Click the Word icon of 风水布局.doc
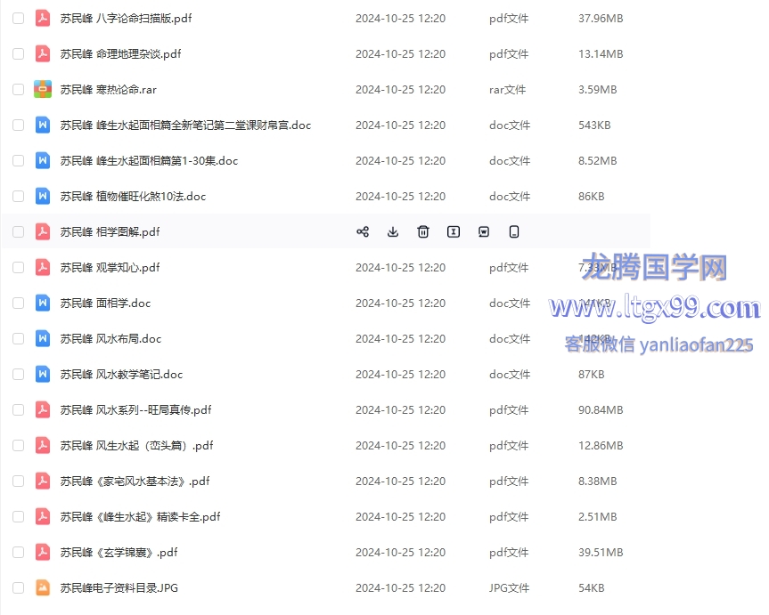 [x=43, y=338]
